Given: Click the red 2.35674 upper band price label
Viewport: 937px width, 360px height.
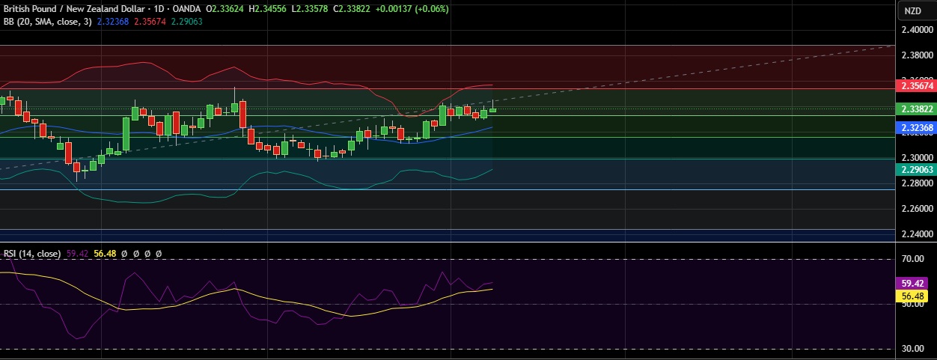Looking at the screenshot, I should point(916,86).
